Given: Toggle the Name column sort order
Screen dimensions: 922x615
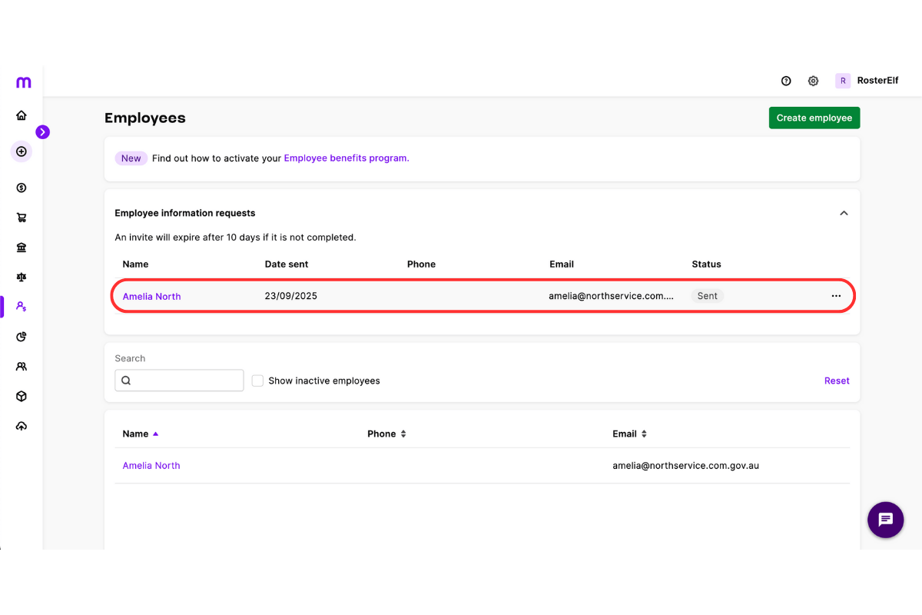Looking at the screenshot, I should pos(141,433).
